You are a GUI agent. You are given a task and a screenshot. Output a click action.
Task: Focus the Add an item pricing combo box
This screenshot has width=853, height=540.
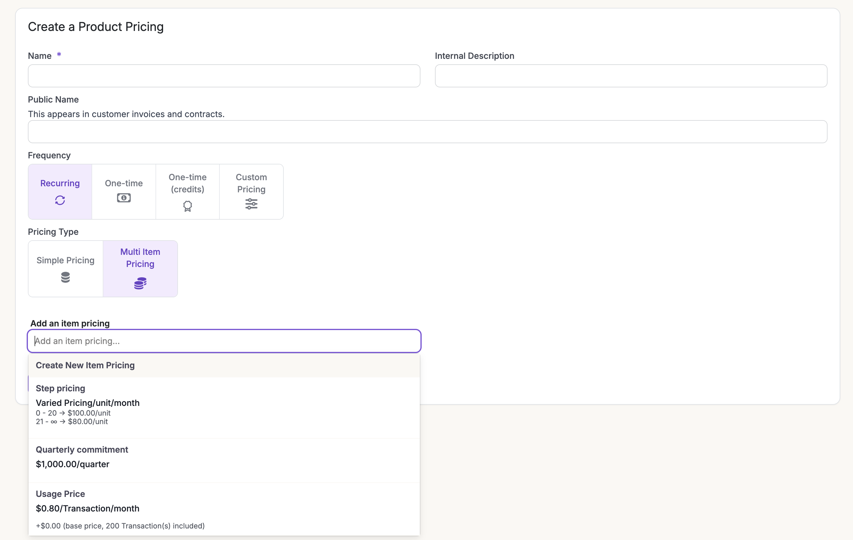pos(224,341)
